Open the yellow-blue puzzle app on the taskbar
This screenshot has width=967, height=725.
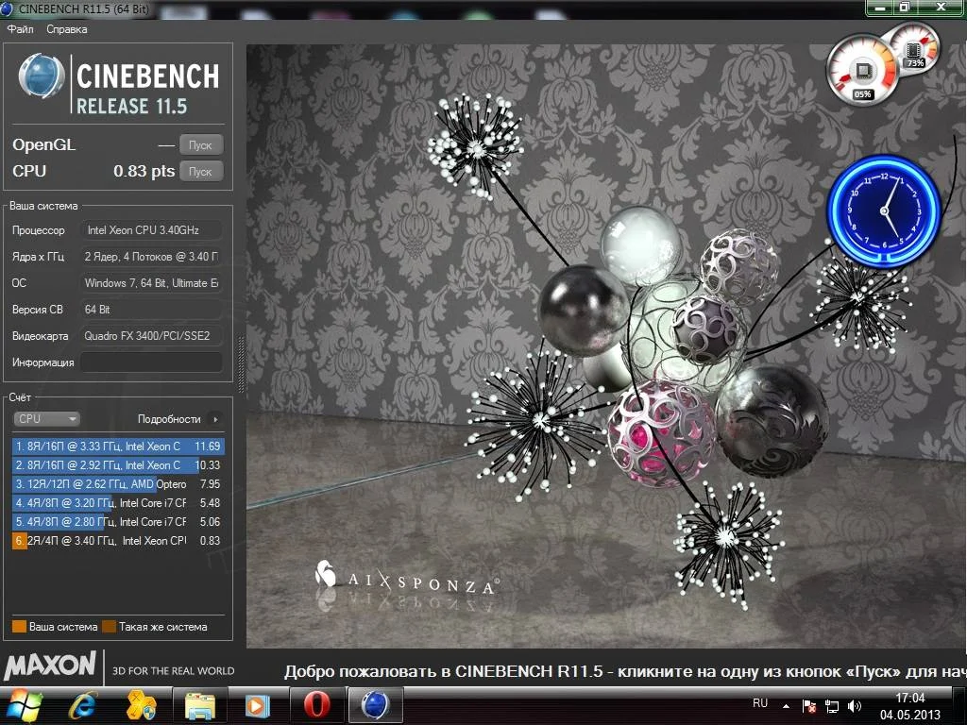(x=142, y=705)
